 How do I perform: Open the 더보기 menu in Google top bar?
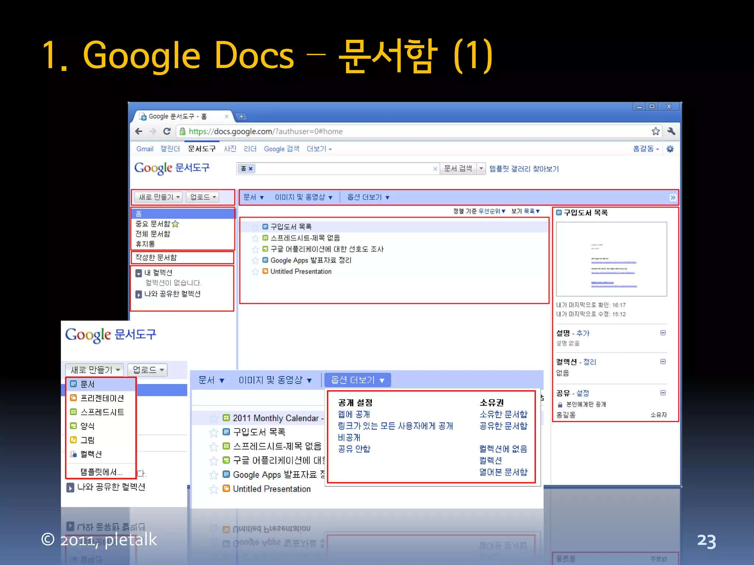[319, 149]
